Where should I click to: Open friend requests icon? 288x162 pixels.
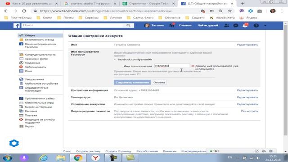coord(227,26)
